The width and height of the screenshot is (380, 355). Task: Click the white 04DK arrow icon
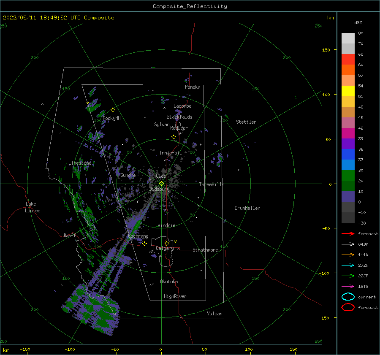pyautogui.click(x=348, y=244)
